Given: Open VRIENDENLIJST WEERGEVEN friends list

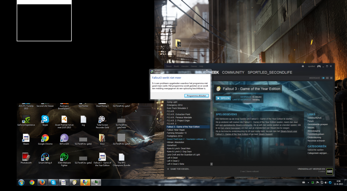Looking at the screenshot, I should tap(311, 169).
